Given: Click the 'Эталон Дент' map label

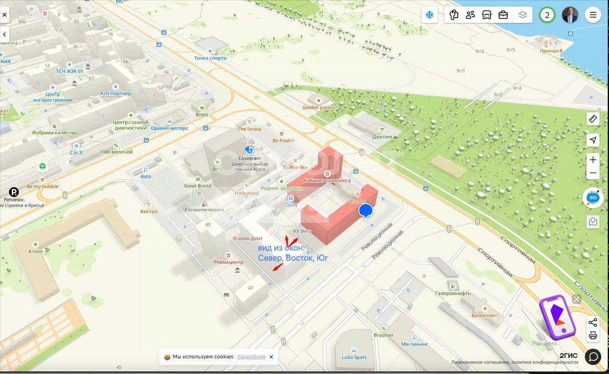Looking at the screenshot, I should pyautogui.click(x=247, y=238).
